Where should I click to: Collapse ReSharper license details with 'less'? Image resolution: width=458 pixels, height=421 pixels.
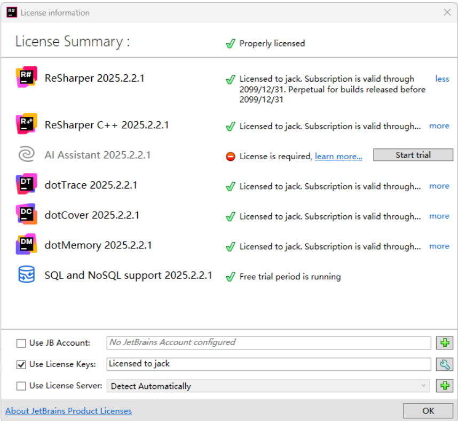[442, 79]
